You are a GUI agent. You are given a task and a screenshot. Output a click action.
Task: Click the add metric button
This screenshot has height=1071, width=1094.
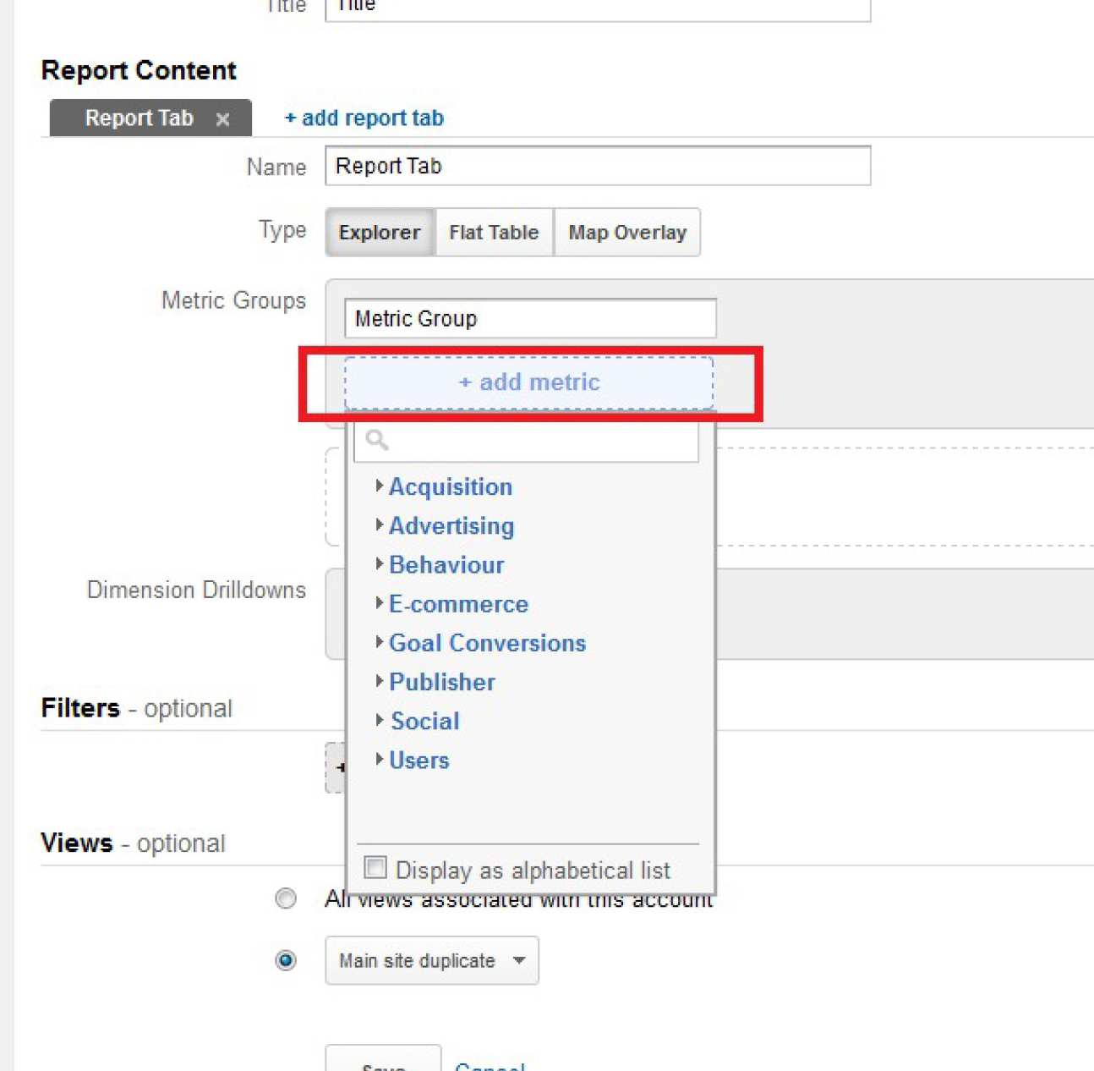(x=529, y=383)
